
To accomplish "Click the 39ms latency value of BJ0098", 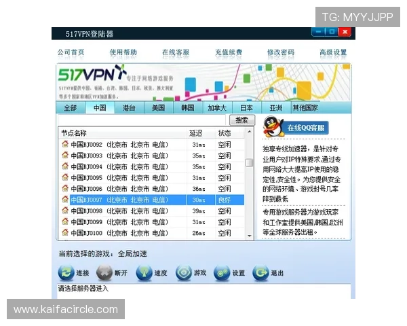I will coord(199,211).
